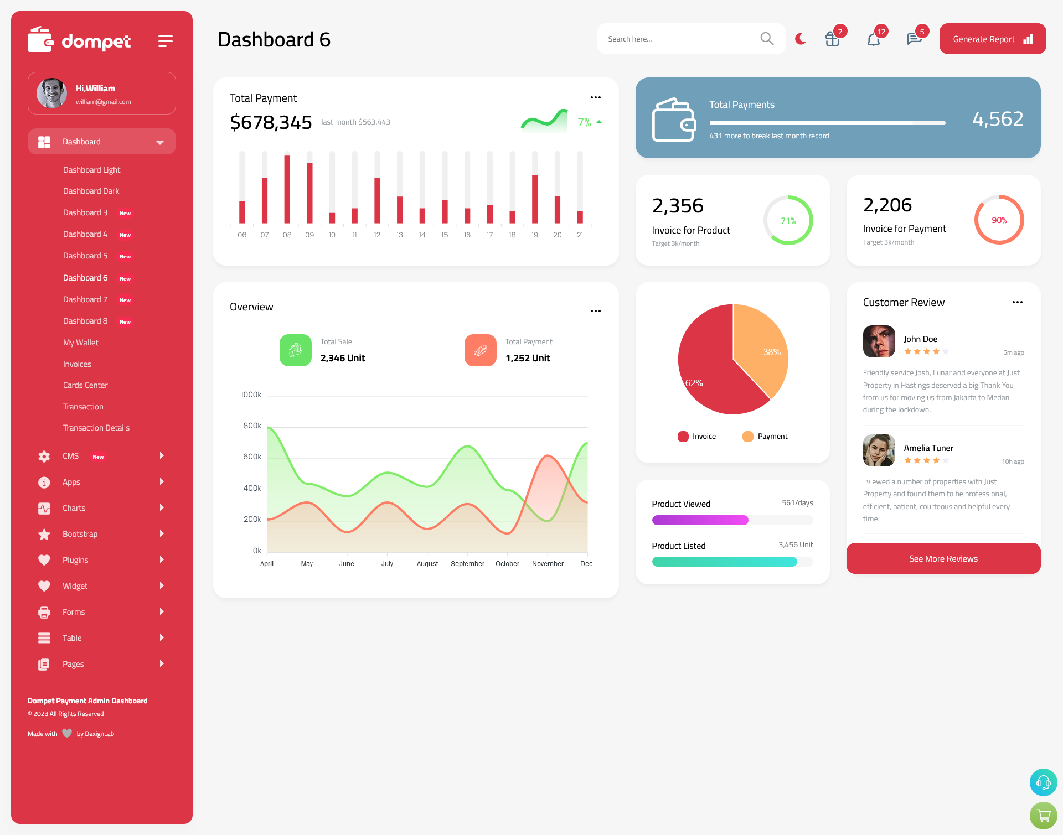
Task: Click the See More Reviews button
Action: tap(943, 558)
